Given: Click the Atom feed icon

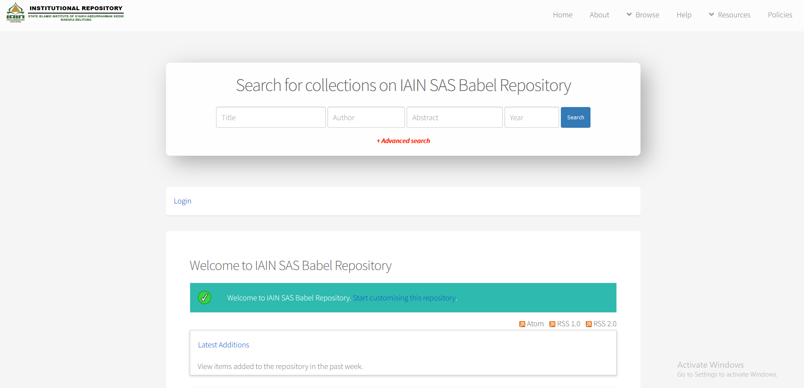Looking at the screenshot, I should (x=522, y=324).
